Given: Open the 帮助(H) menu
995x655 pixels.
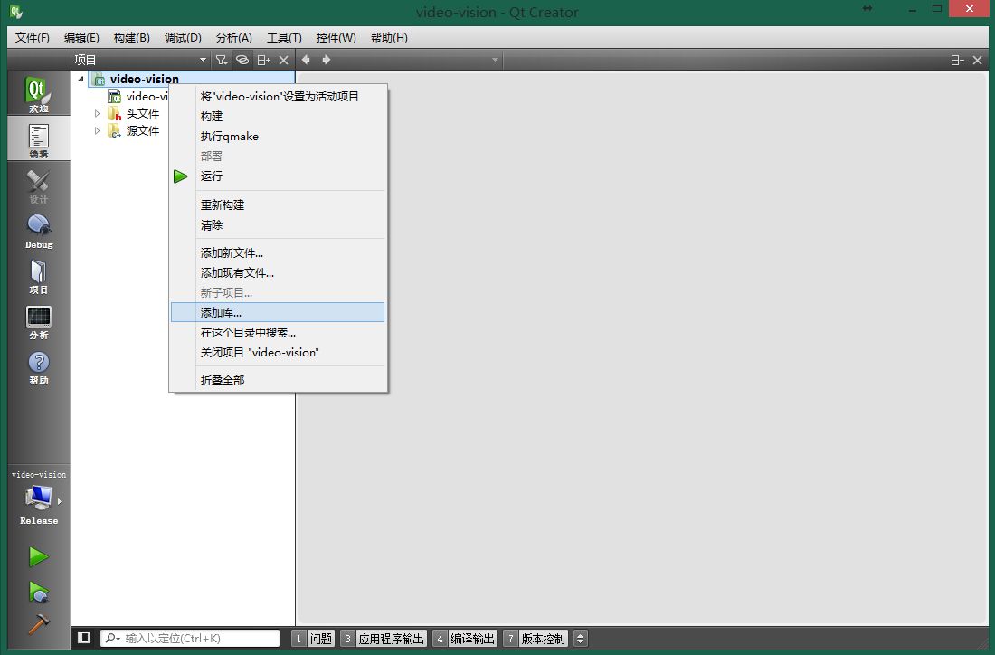Looking at the screenshot, I should [x=389, y=37].
